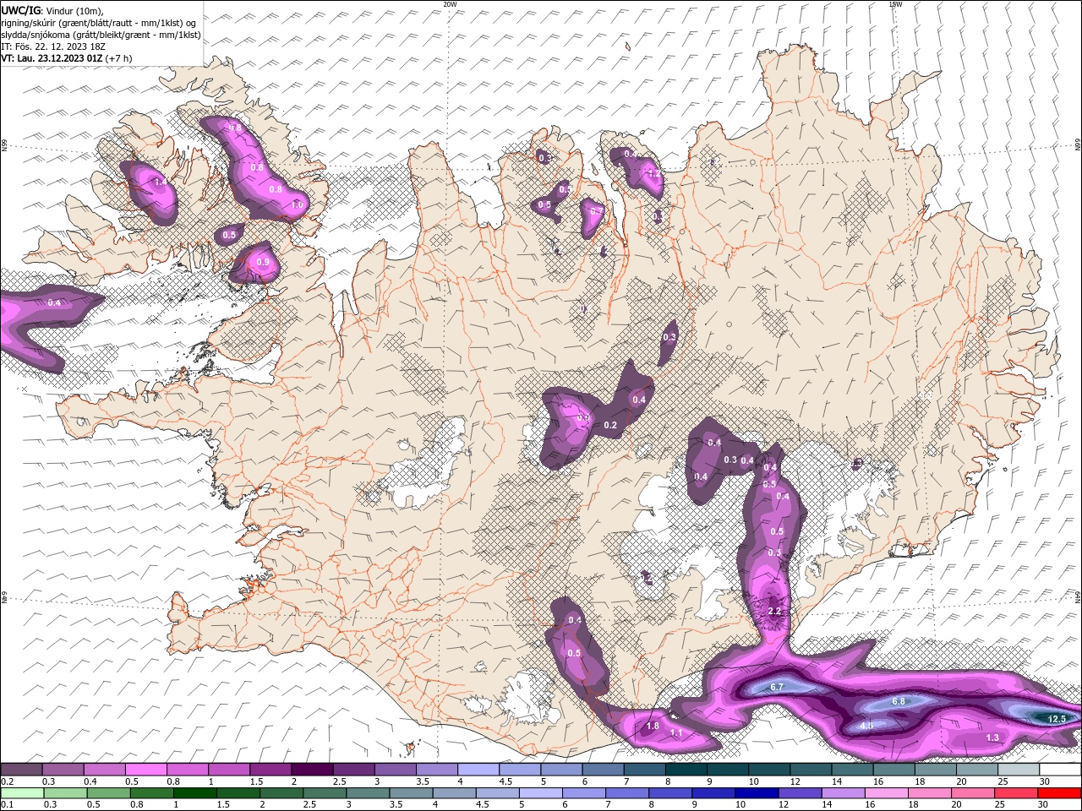
Task: Click the 1.0 value in the Westfjords
Action: (x=297, y=204)
